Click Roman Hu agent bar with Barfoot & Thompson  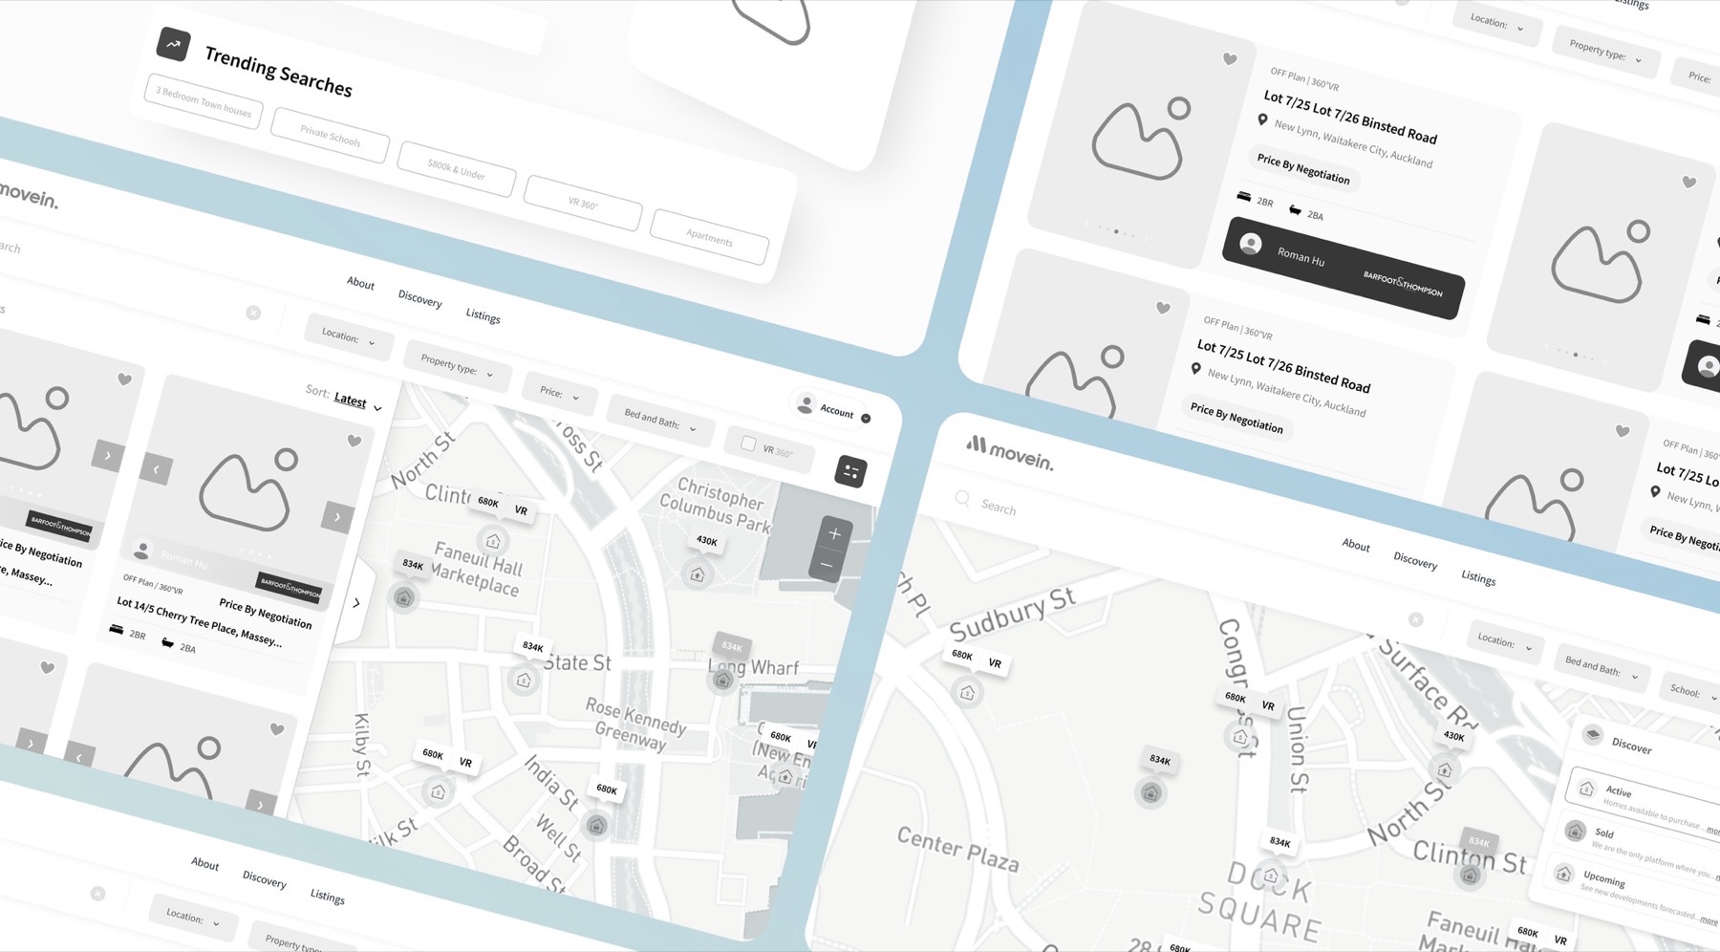(1343, 268)
